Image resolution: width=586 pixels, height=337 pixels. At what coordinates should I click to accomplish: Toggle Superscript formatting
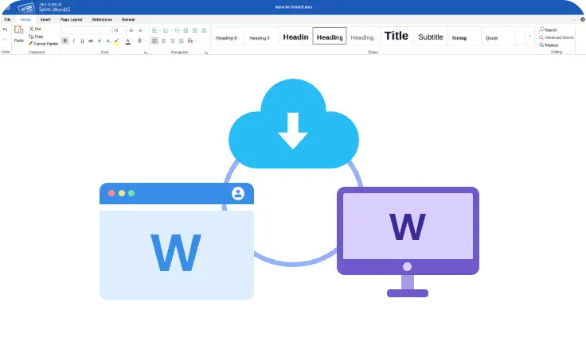point(100,41)
